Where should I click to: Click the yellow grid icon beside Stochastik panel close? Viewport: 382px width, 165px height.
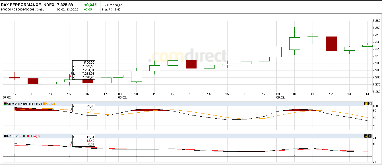366,104
